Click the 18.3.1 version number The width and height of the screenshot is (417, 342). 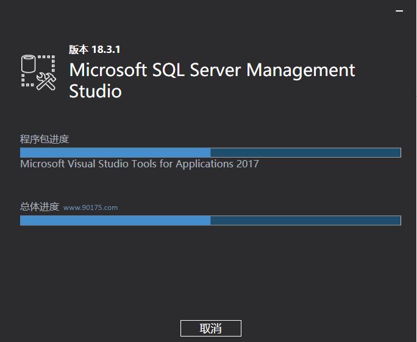pyautogui.click(x=106, y=49)
